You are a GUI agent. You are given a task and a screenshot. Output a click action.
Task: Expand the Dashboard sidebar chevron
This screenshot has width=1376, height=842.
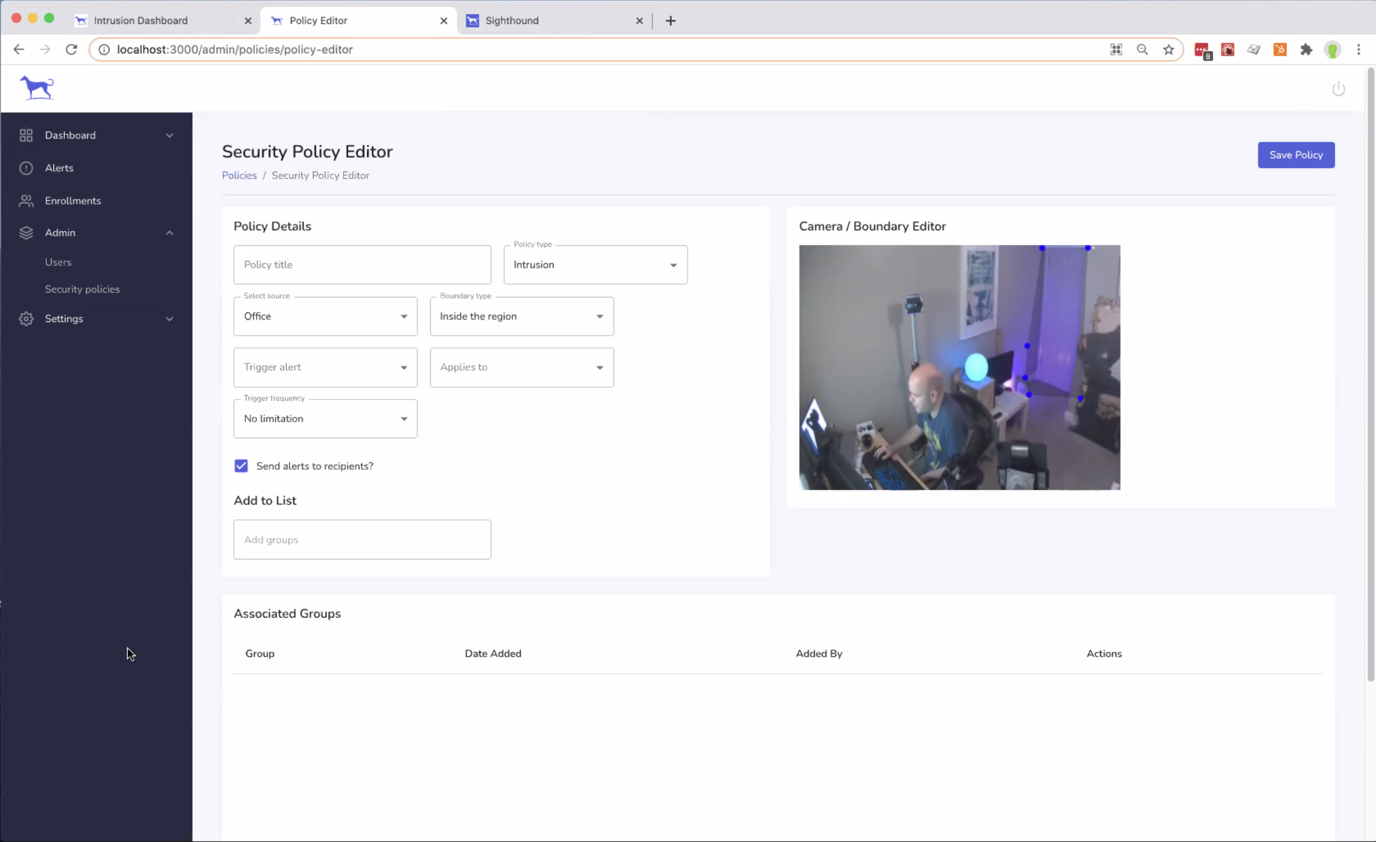170,136
